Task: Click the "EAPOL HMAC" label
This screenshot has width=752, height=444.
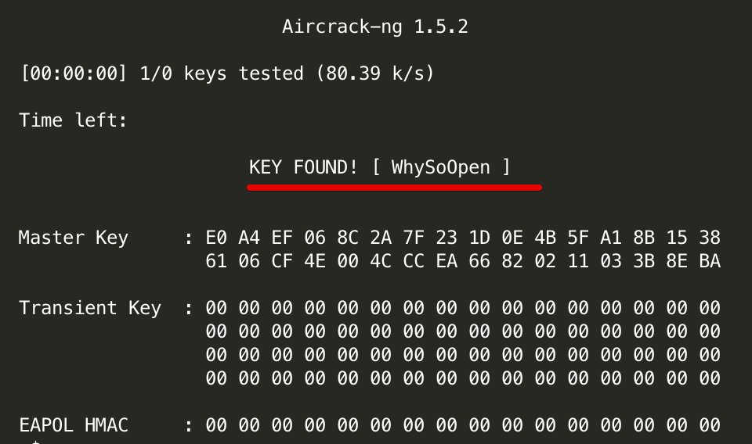Action: point(74,425)
